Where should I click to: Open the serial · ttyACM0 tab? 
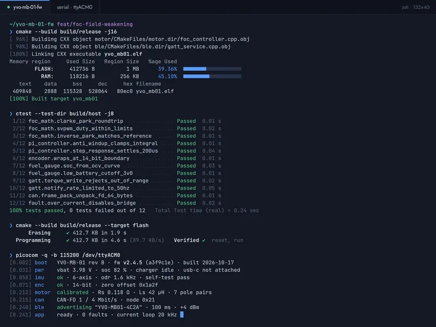tap(75, 7)
